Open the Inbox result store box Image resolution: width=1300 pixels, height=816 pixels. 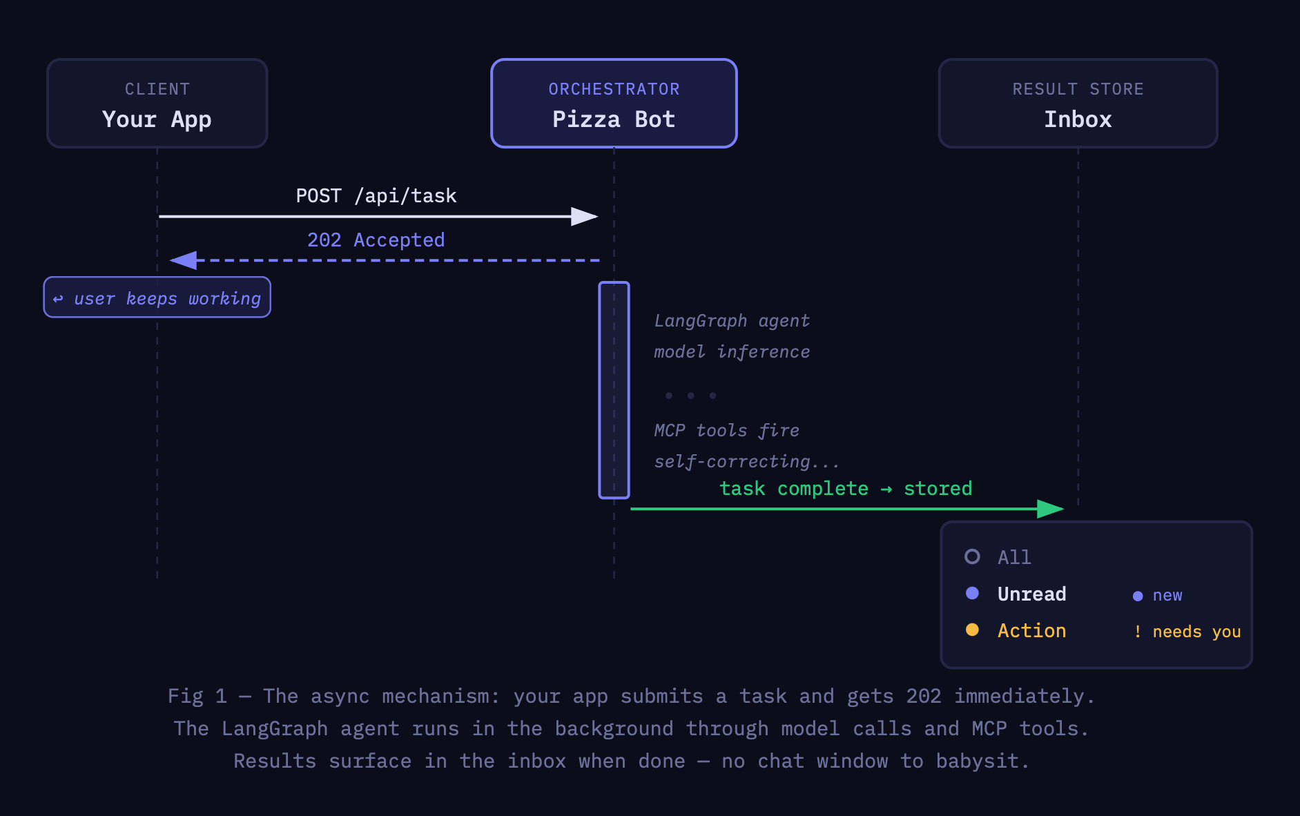tap(1078, 103)
